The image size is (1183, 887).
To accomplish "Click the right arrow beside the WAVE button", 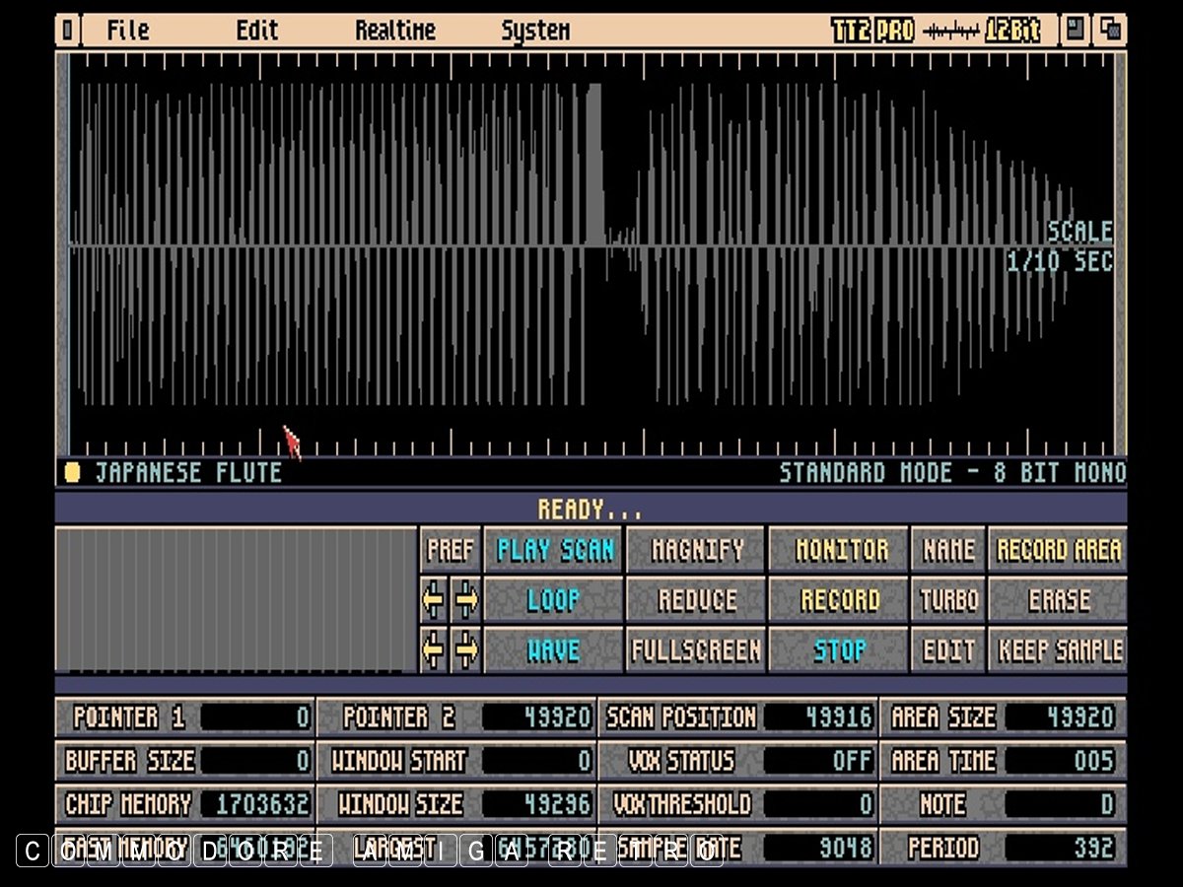I will [466, 650].
